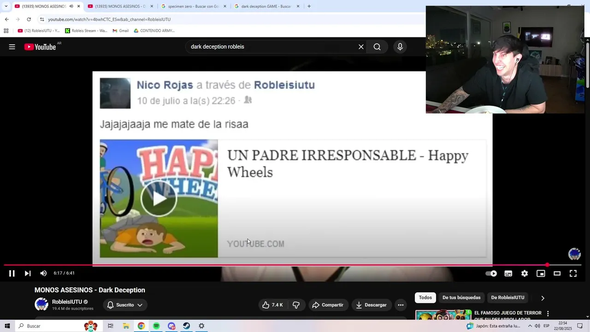
Task: Open the Chrome apps grid icon
Action: [6, 31]
